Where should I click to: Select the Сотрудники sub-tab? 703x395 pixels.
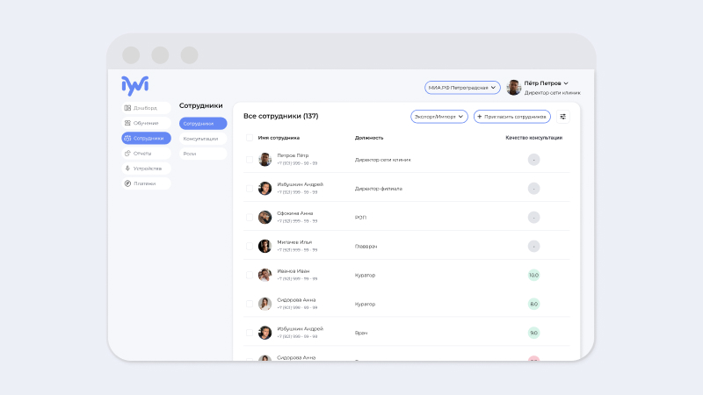[203, 124]
